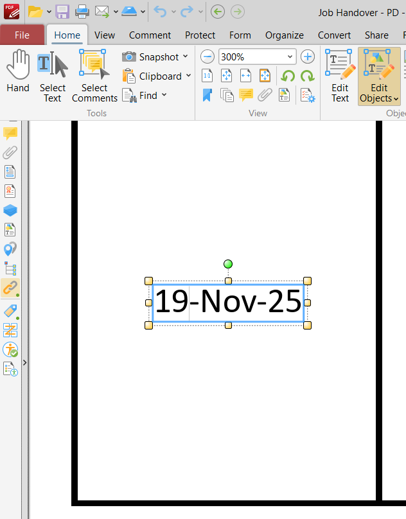
Task: Open the 300% zoom level dropdown arrow
Action: click(290, 57)
